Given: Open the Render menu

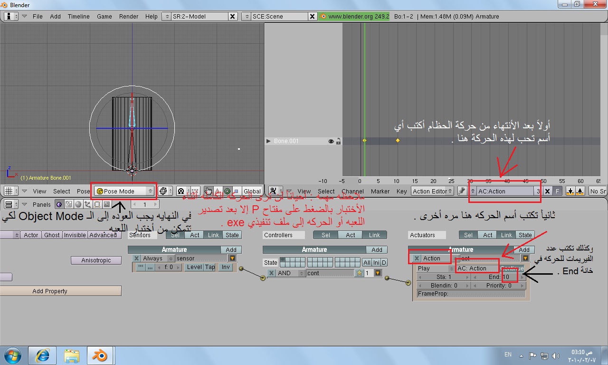Looking at the screenshot, I should pyautogui.click(x=129, y=16).
